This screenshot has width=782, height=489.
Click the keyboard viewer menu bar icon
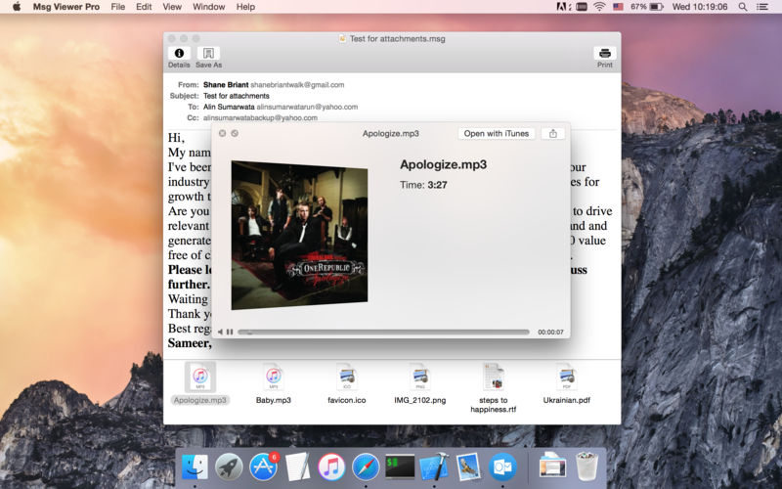tap(582, 7)
